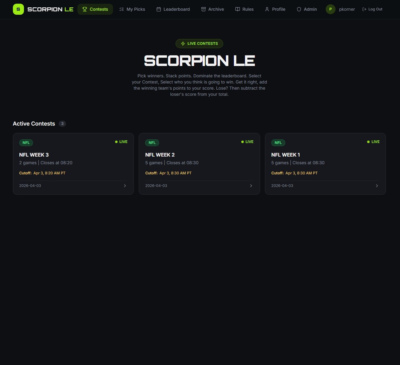The width and height of the screenshot is (400, 365).
Task: Click the NFL tag on Week 1 card
Action: click(278, 143)
